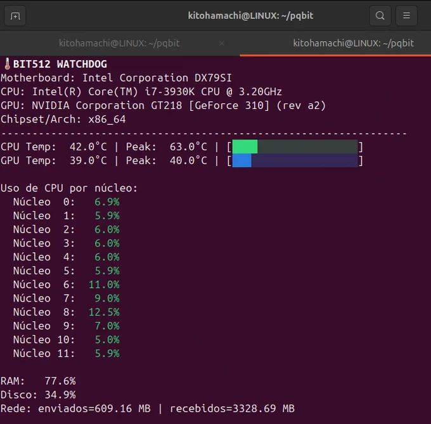Open a new terminal tab with the plus icon
The height and width of the screenshot is (424, 431).
(x=15, y=16)
